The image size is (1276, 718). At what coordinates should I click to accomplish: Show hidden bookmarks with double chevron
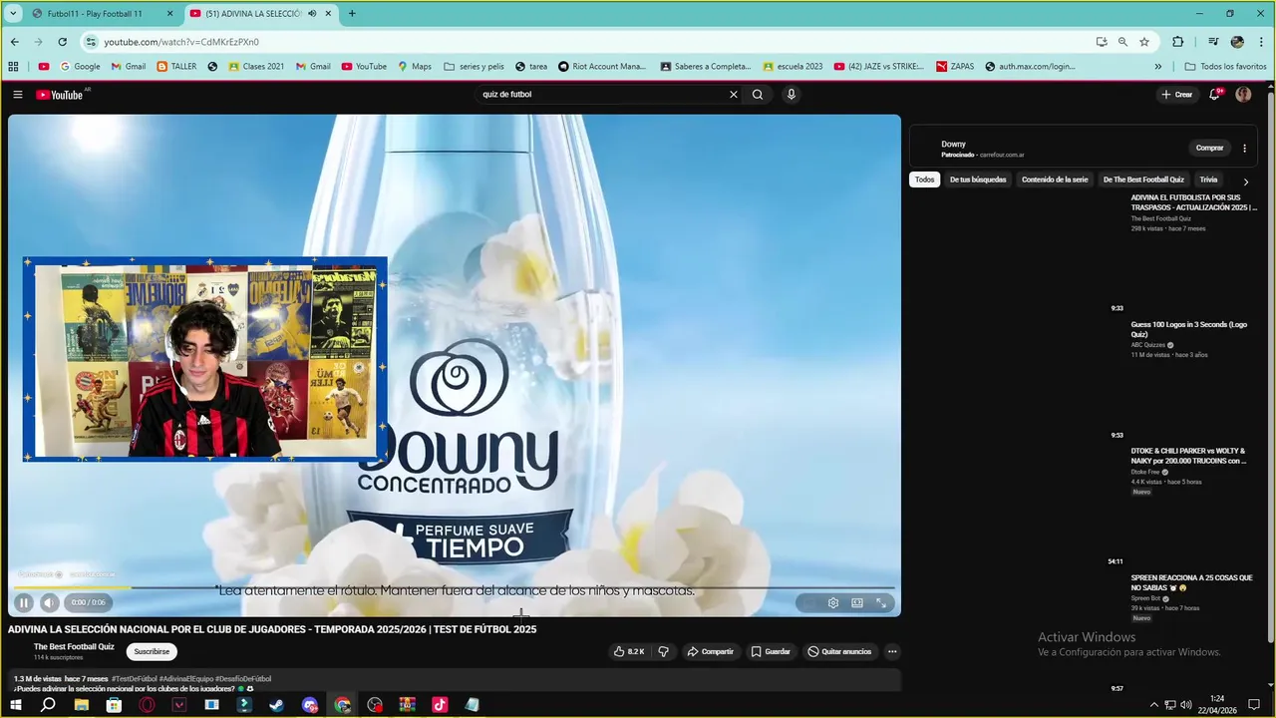pos(1158,67)
